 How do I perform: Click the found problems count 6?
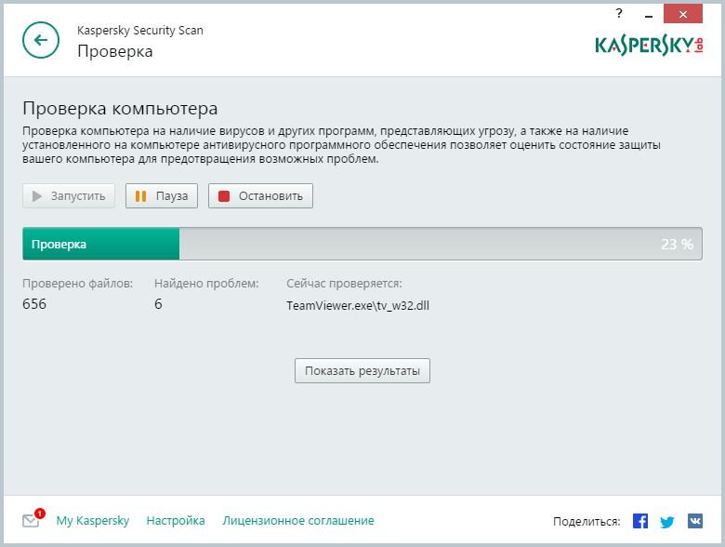(x=158, y=304)
